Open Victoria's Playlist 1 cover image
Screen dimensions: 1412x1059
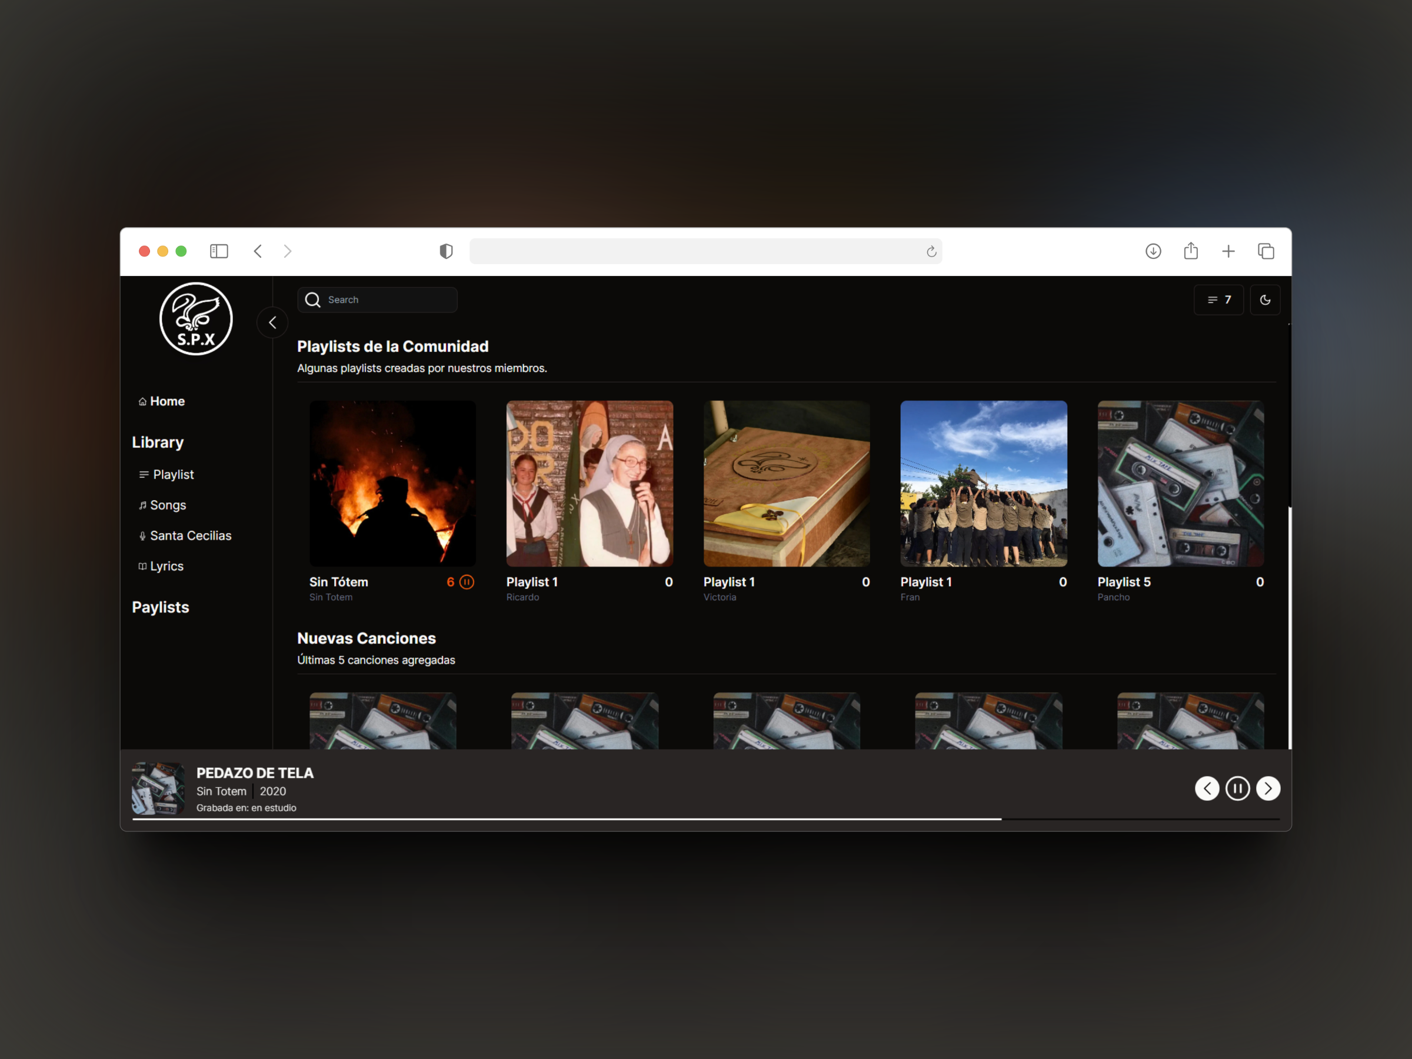tap(787, 483)
